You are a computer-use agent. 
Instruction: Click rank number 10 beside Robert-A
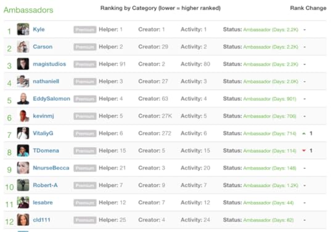(x=9, y=187)
